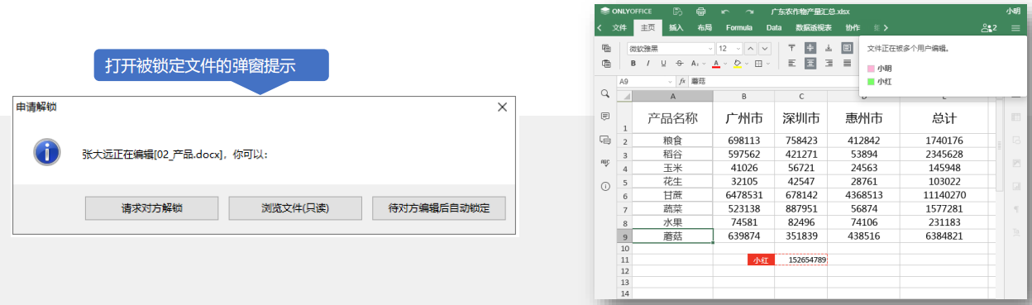
Task: Click the yellow fill color bucket
Action: tap(738, 64)
